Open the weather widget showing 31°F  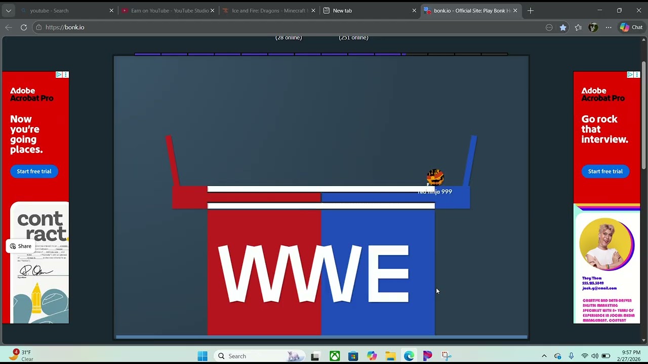(20, 356)
